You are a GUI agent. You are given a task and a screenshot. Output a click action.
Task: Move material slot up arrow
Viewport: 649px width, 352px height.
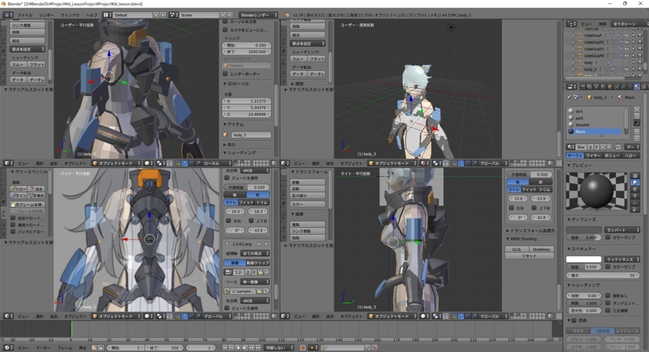pos(636,132)
